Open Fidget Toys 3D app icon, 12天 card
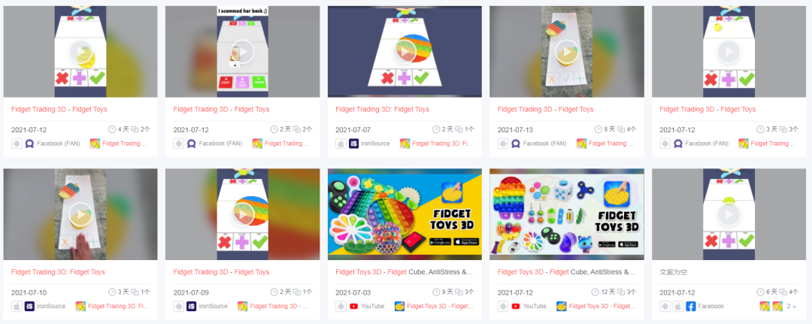812x324 pixels. [x=562, y=307]
